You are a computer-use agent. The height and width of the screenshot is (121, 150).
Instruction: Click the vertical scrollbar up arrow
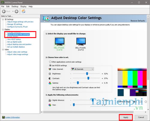coord(148,16)
